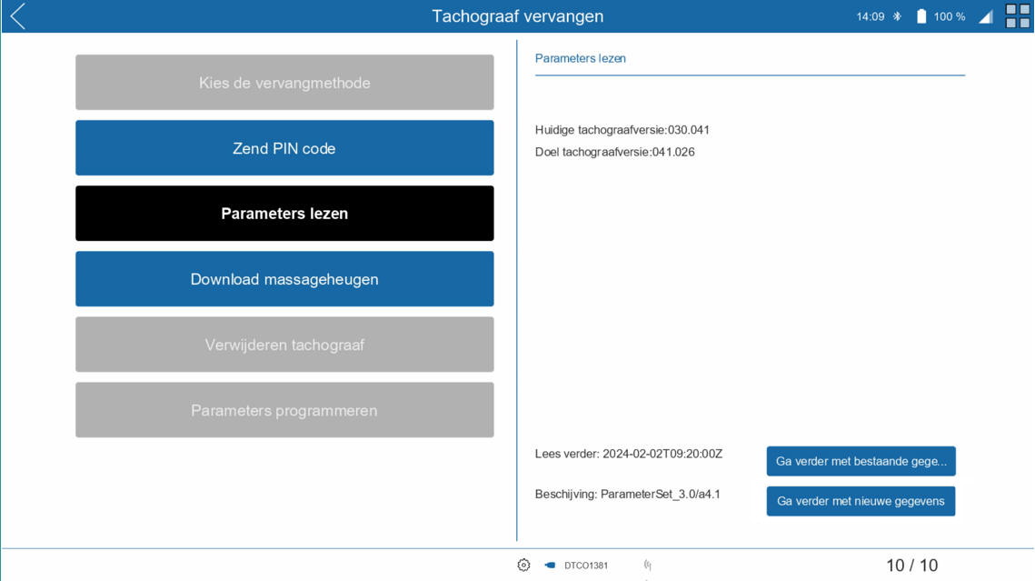Viewport: 1035px width, 581px height.
Task: Tap the signal strength icon
Action: point(986,17)
